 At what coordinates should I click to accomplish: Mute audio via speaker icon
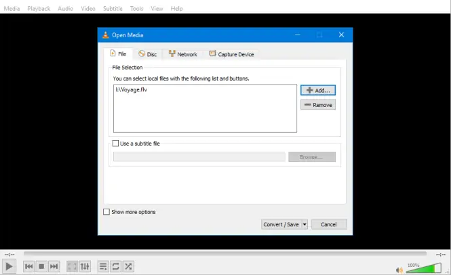point(399,270)
